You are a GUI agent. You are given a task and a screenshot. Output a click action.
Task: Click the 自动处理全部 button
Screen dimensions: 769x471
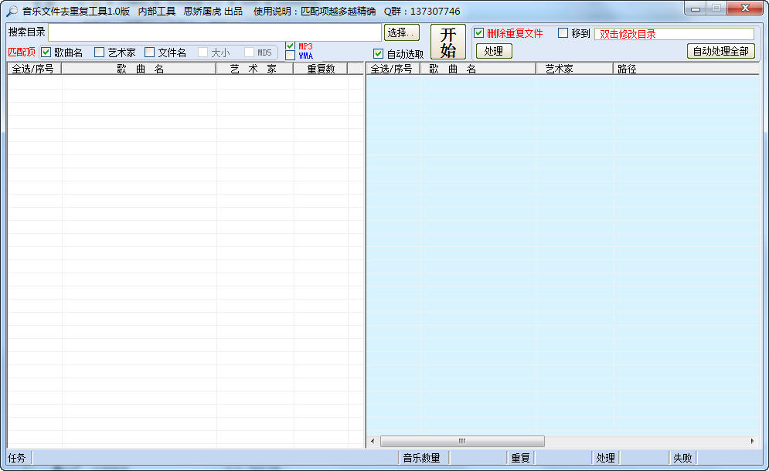(720, 51)
